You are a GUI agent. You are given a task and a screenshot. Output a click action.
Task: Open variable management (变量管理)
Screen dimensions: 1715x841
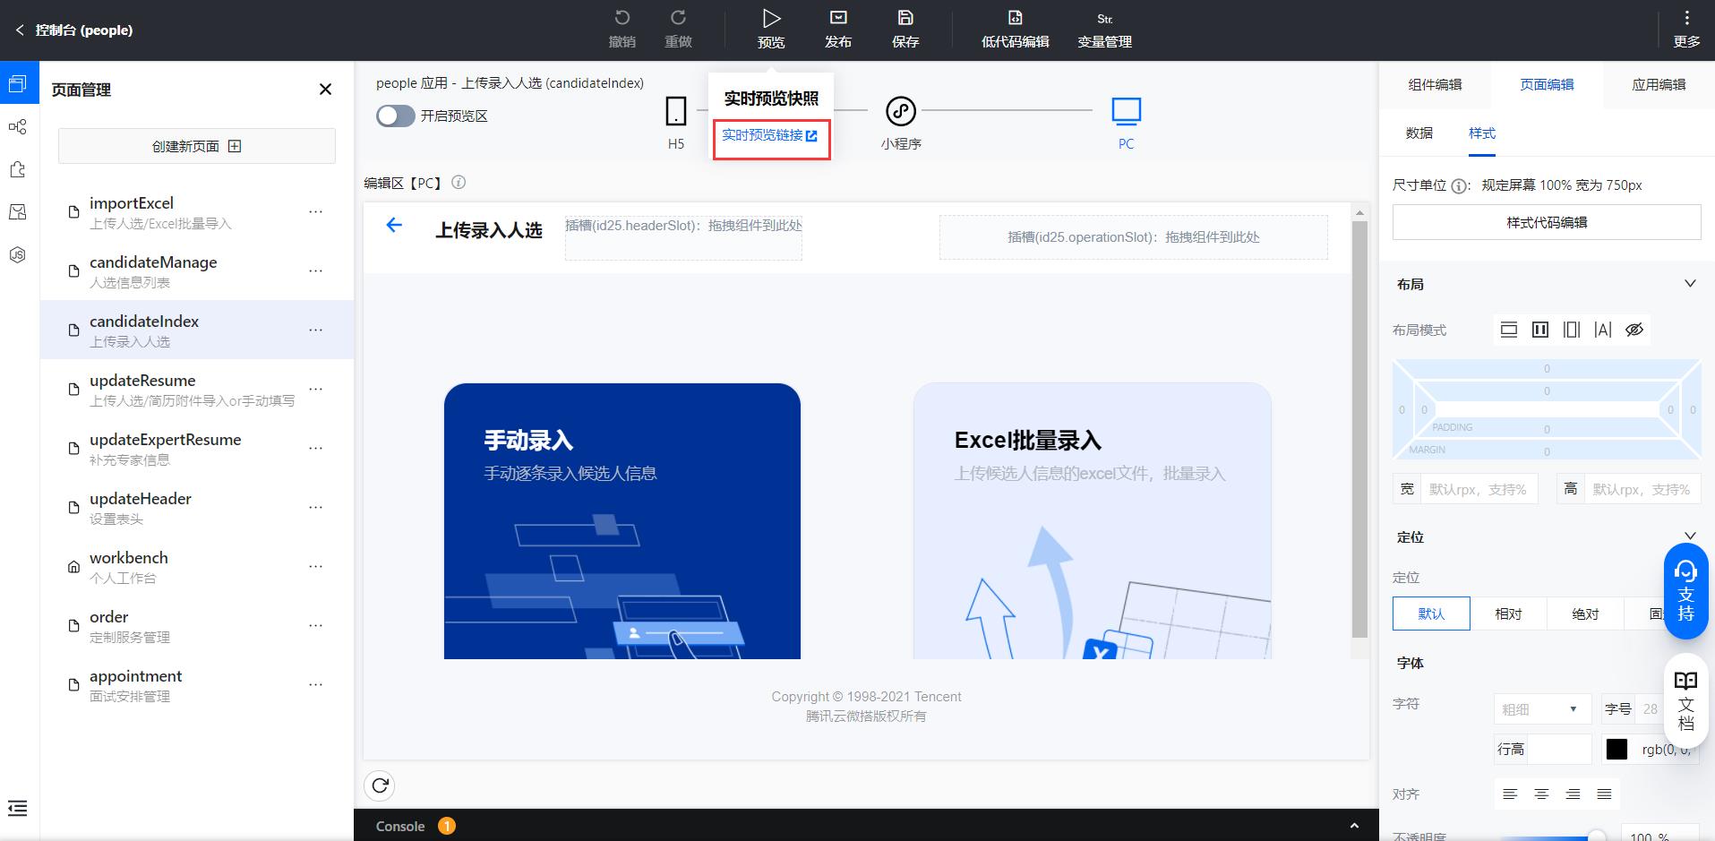coord(1104,29)
